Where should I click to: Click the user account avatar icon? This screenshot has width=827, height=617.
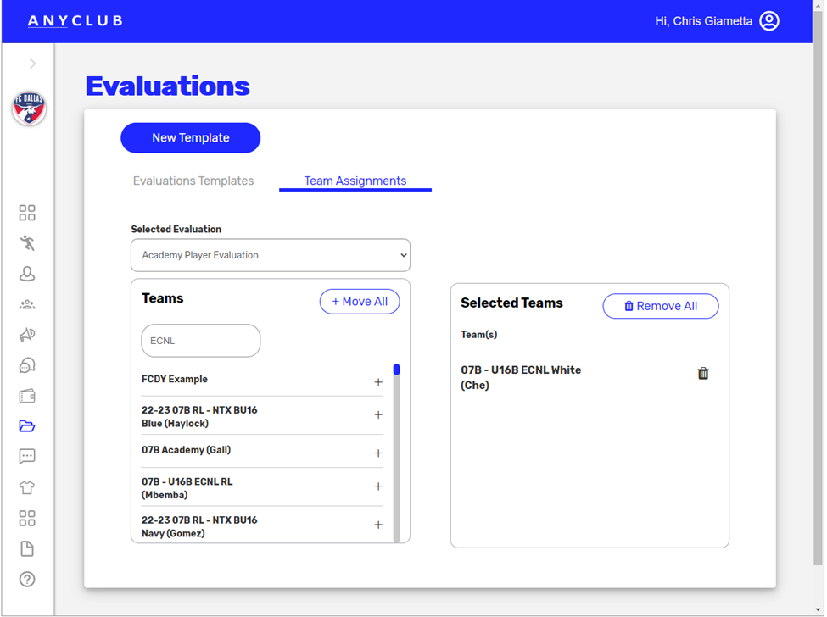pos(769,21)
